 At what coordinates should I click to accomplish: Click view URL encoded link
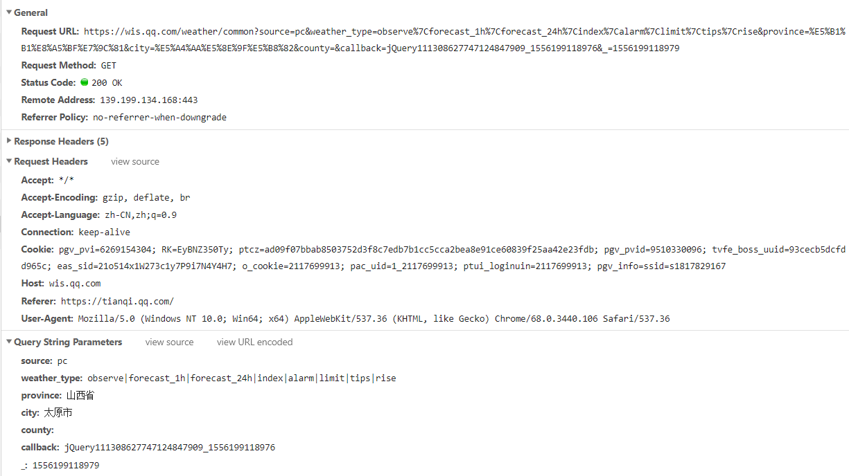pos(254,342)
